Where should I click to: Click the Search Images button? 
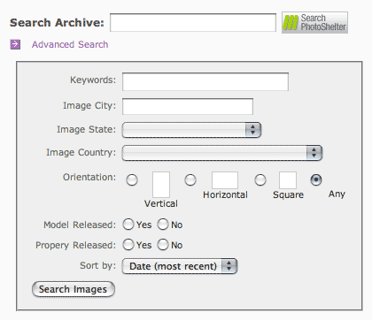click(74, 289)
